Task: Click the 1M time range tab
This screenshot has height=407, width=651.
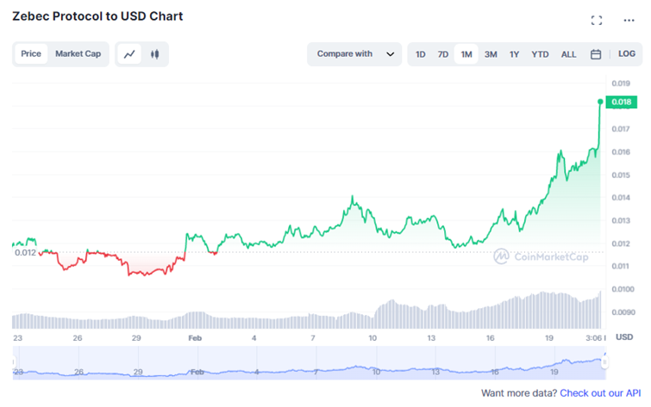Action: click(x=466, y=54)
